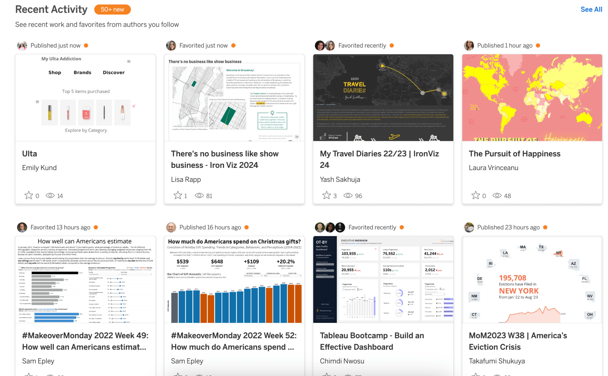The height and width of the screenshot is (376, 608).
Task: Open the Choose a Month dropdown in OT-BY dashboard
Action: 325,264
